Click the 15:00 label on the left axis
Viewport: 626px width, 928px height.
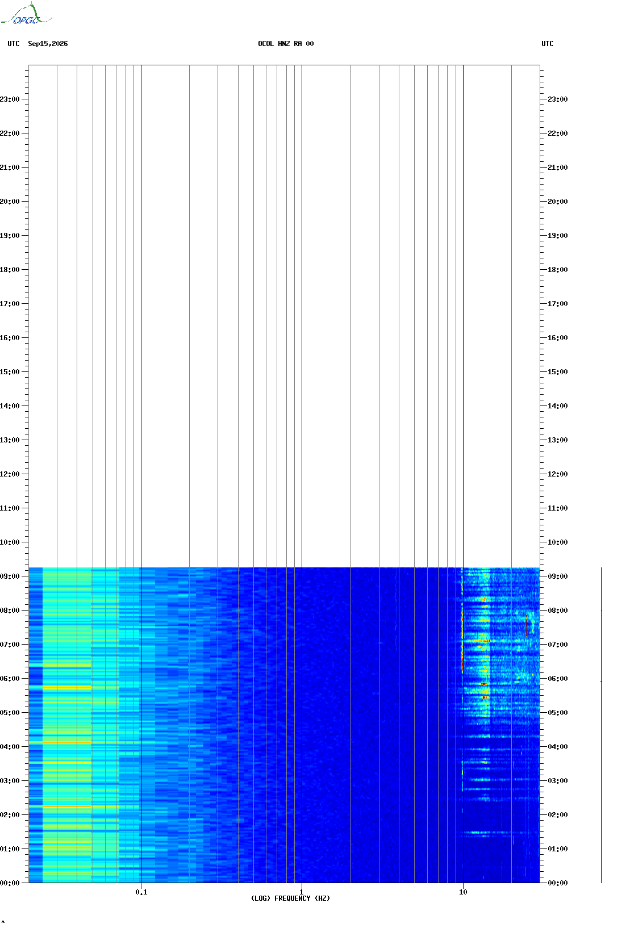tap(10, 372)
